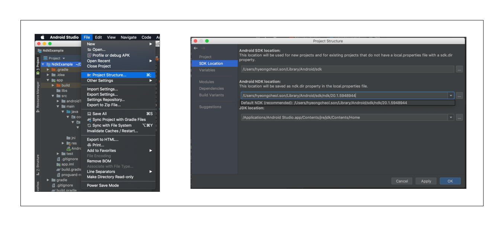Select Build Variants in sidebar
504x227 pixels.
[x=211, y=95]
